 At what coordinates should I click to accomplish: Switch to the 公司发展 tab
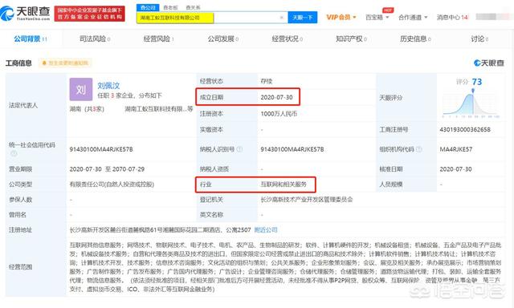pos(223,39)
